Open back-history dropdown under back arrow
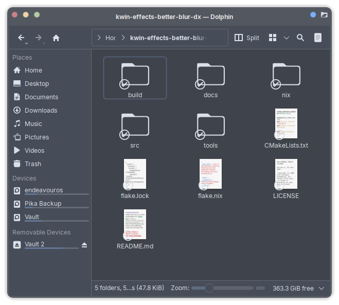Viewport: 339px width, 305px height. click(x=26, y=43)
